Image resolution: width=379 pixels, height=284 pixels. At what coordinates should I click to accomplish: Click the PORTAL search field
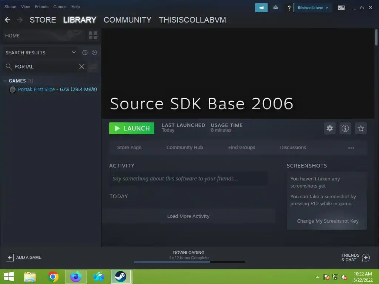point(45,67)
